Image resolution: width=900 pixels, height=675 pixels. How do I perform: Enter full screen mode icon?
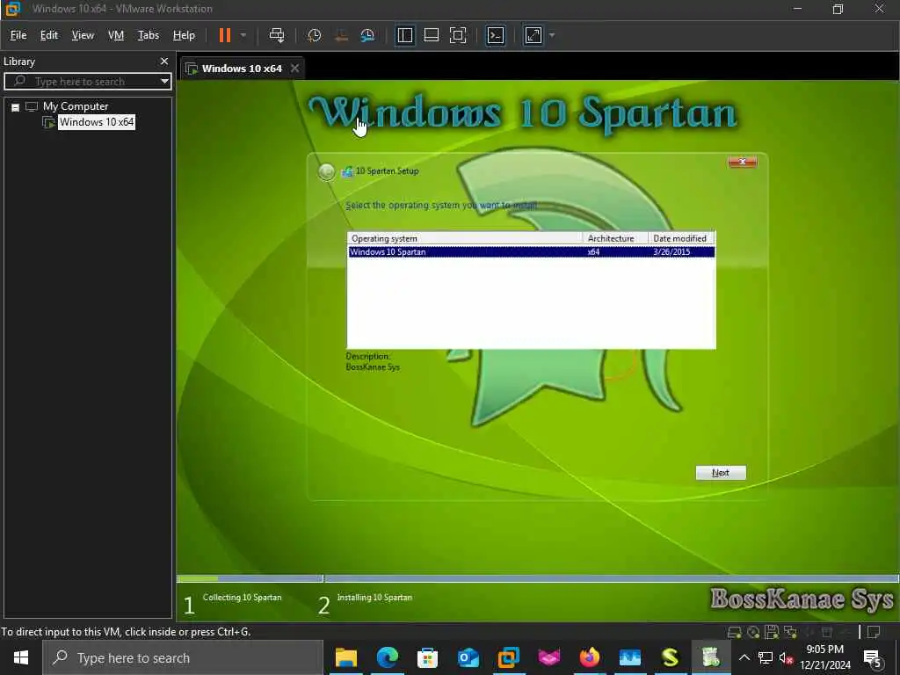458,35
